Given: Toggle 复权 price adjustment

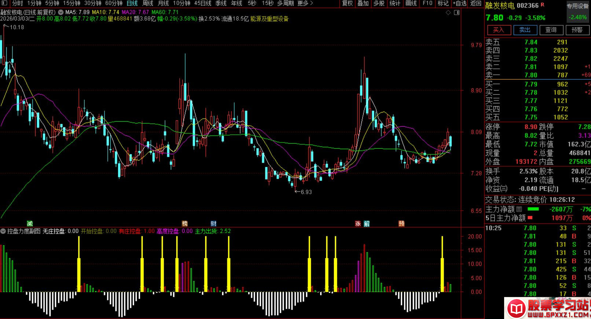Looking at the screenshot, I should coord(347,3).
